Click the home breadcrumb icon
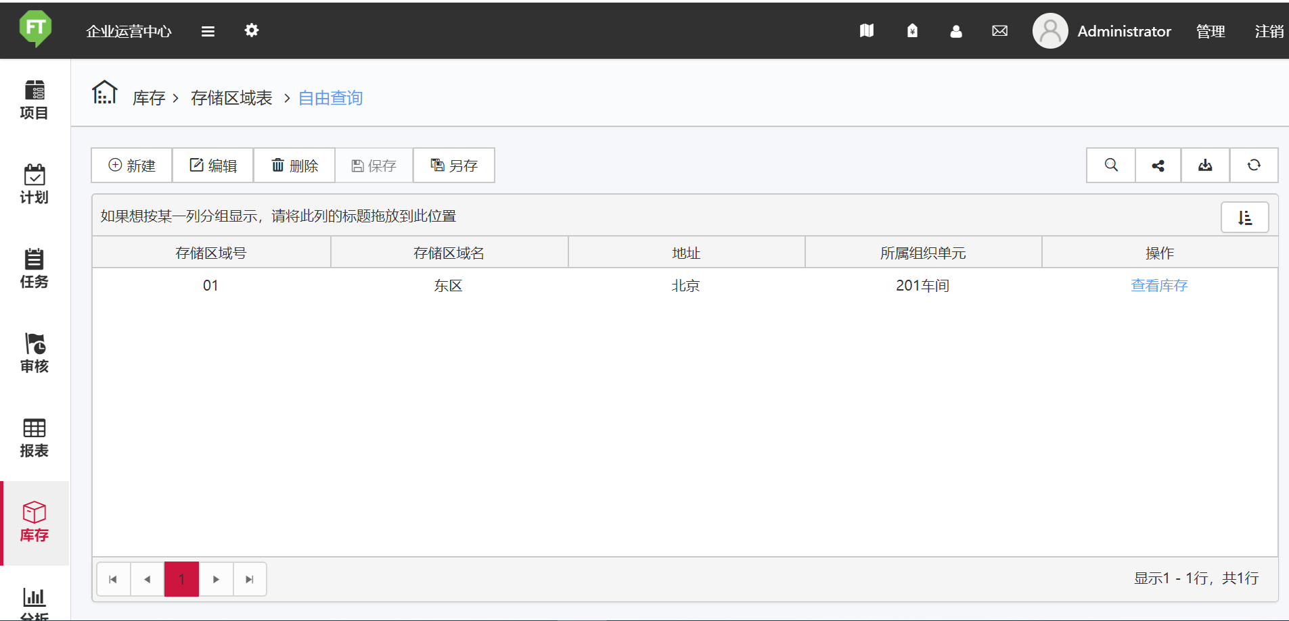Viewport: 1289px width, 621px height. click(x=105, y=93)
